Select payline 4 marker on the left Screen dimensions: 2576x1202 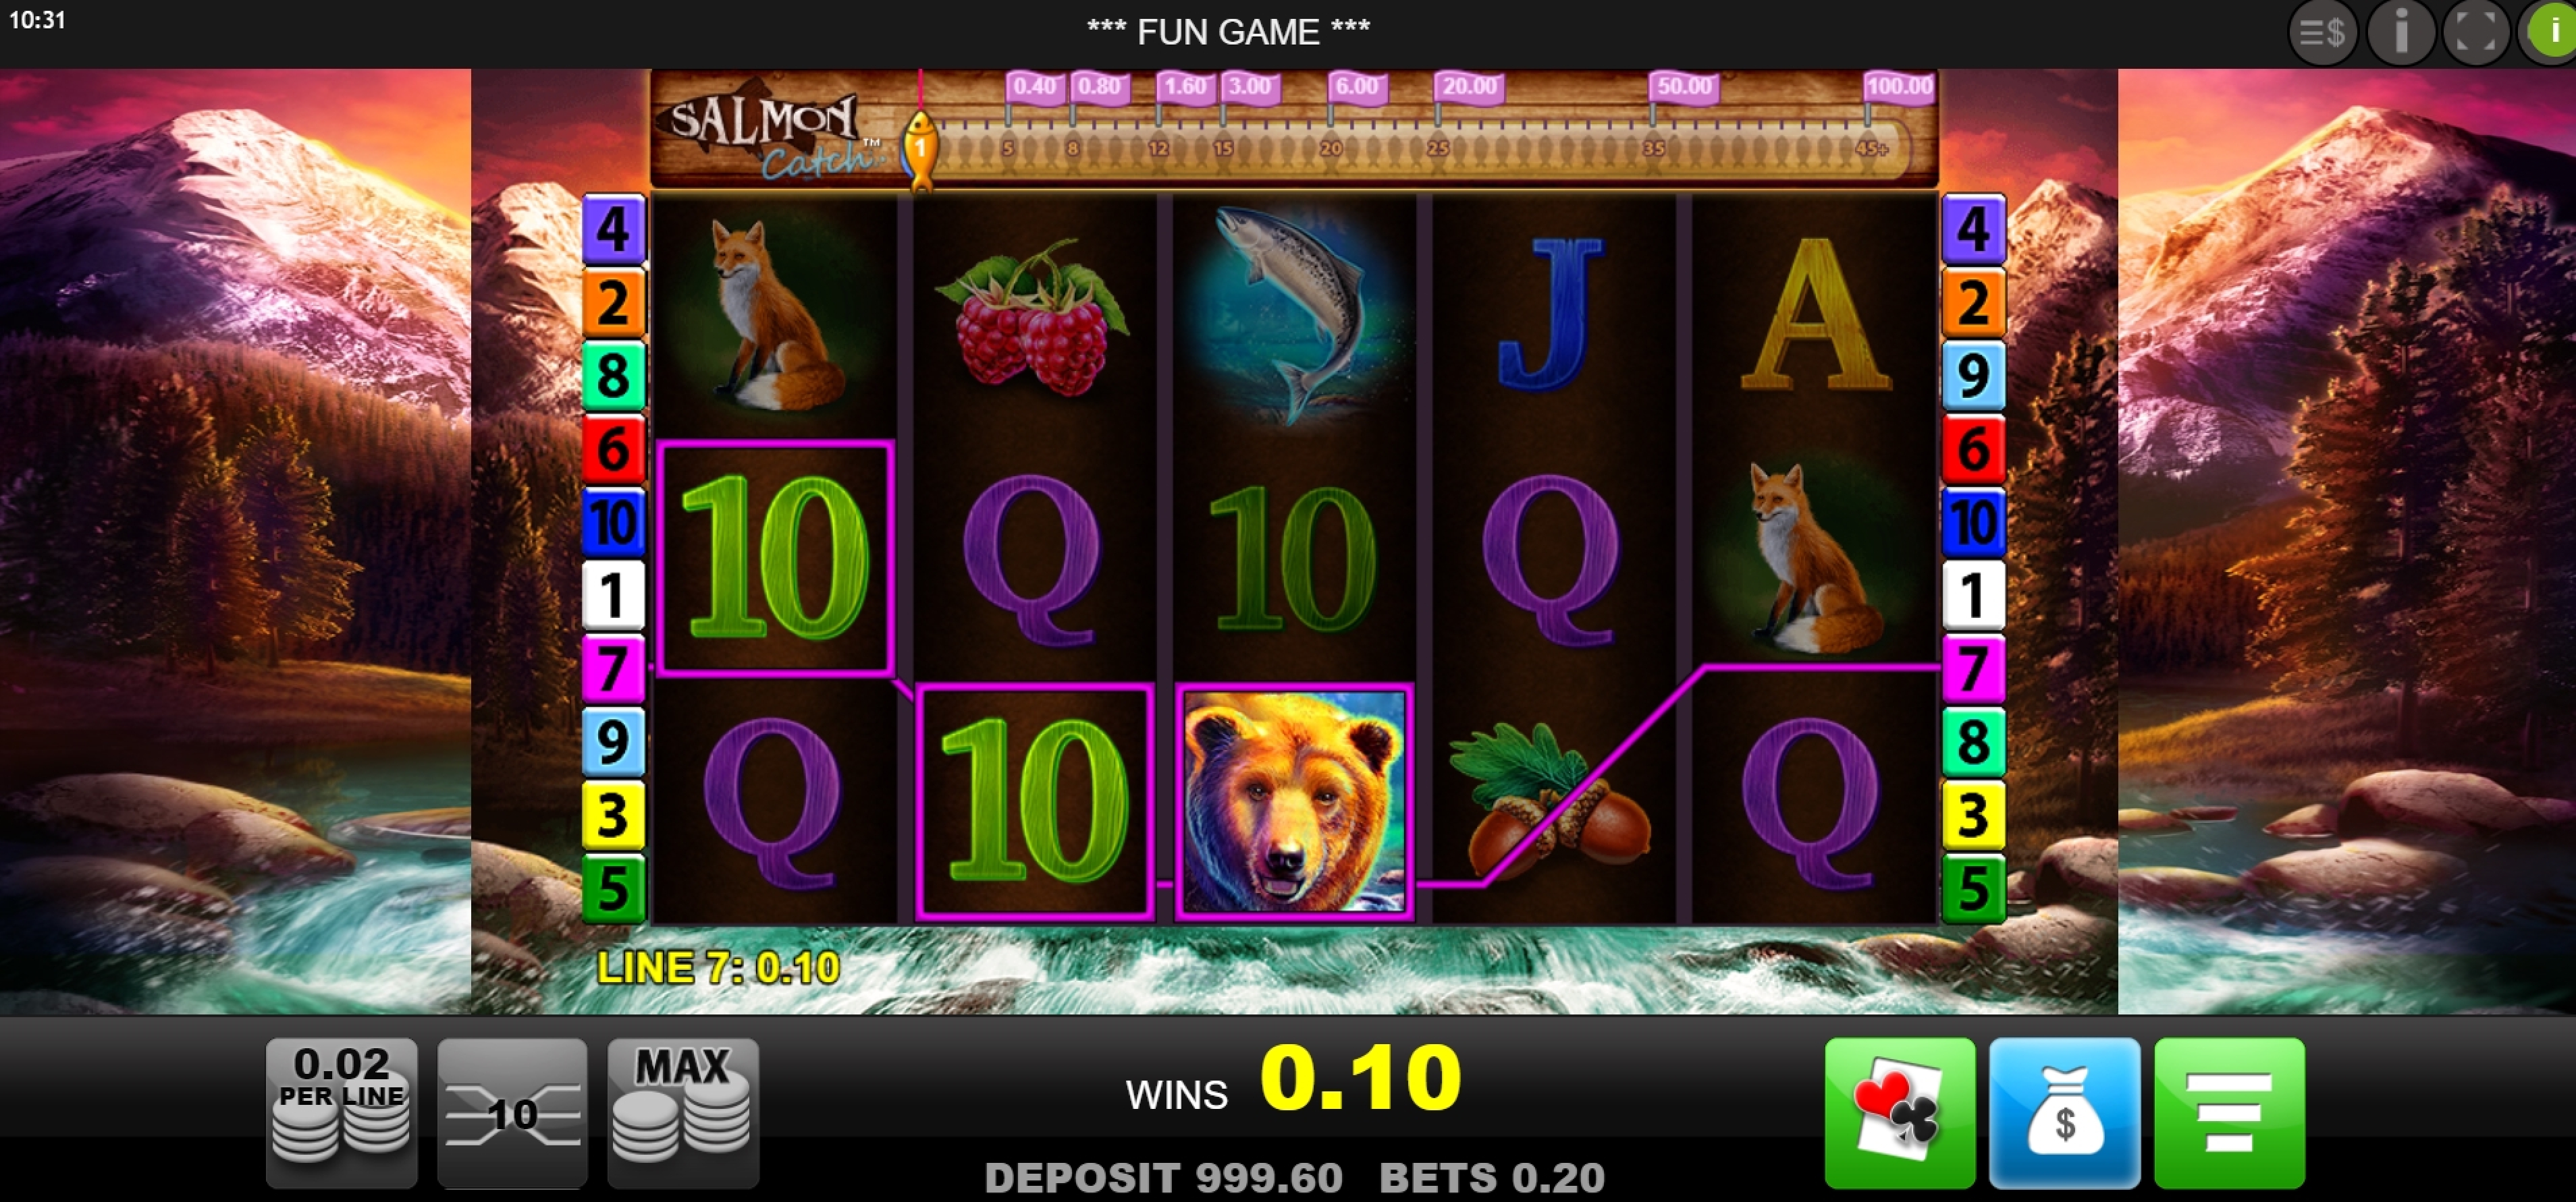613,228
